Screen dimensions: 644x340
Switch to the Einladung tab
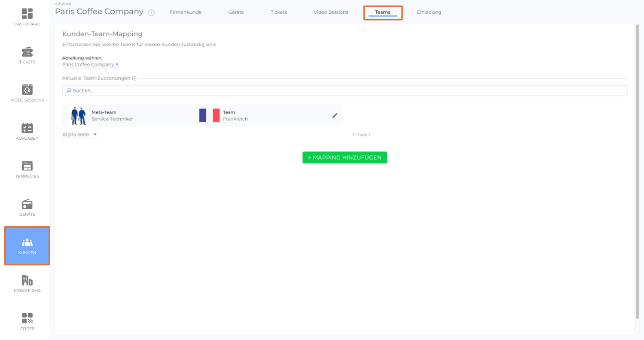(429, 12)
